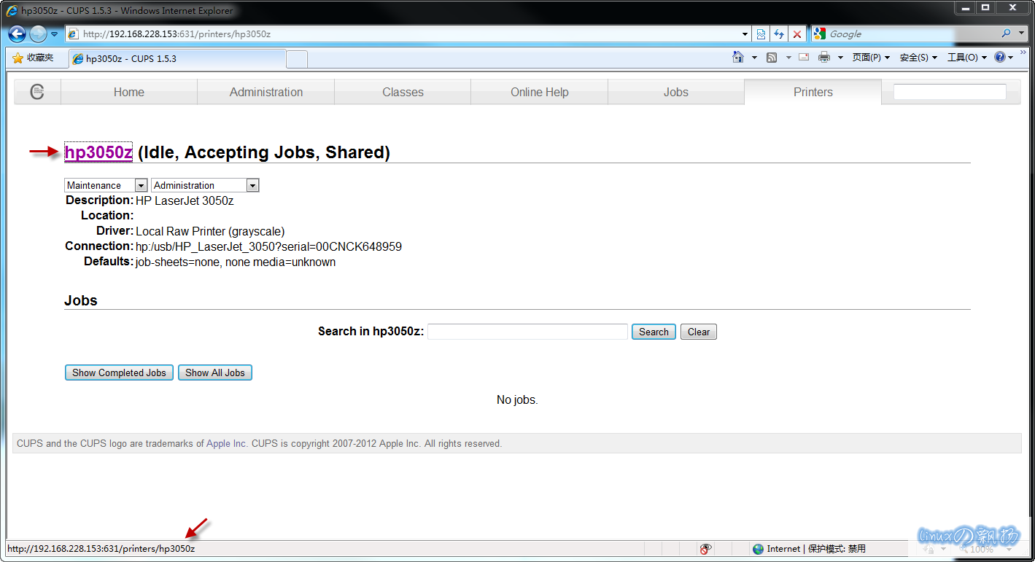Screen dimensions: 1035x562
Task: Click the Jobs section heading text
Action: coord(81,300)
